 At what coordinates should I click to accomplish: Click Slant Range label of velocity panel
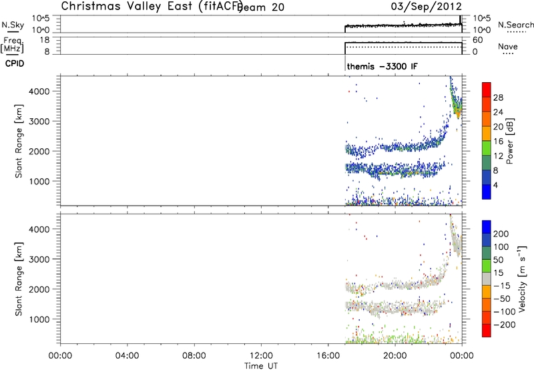click(19, 279)
